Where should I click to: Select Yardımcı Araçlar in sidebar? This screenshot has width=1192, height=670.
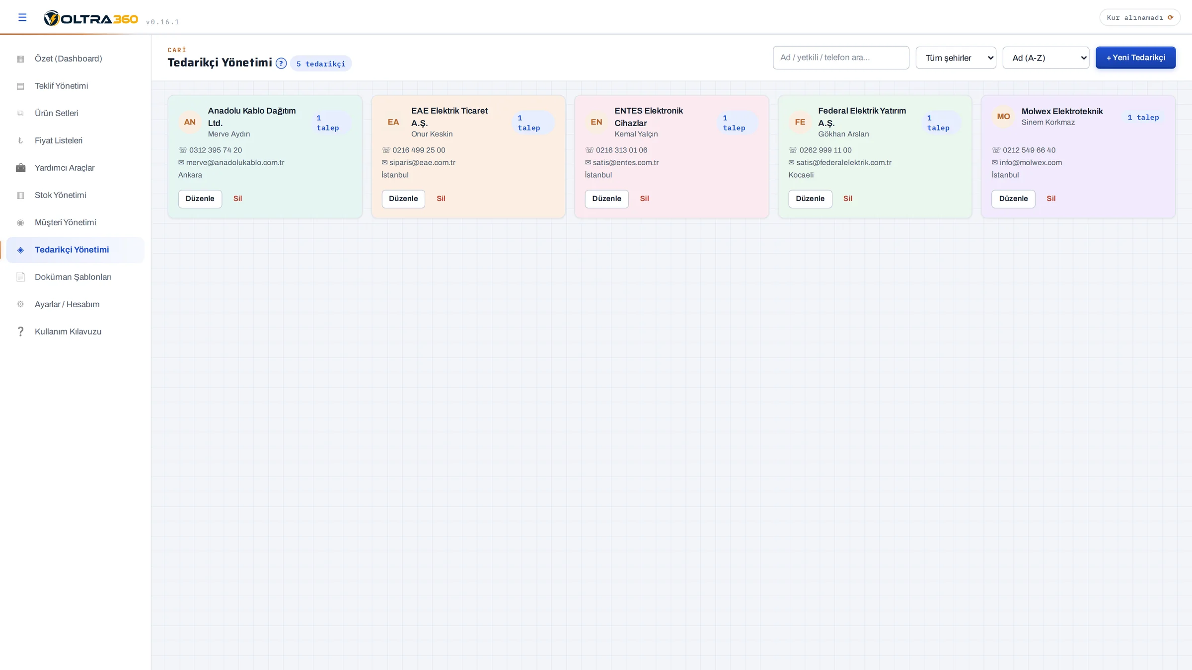(x=75, y=168)
